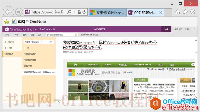Switch to the 007 的笔记... browser tab

point(145,13)
